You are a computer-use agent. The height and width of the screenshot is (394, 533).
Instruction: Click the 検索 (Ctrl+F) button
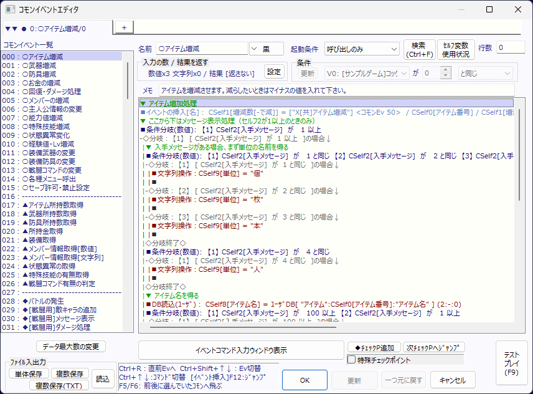pyautogui.click(x=419, y=49)
